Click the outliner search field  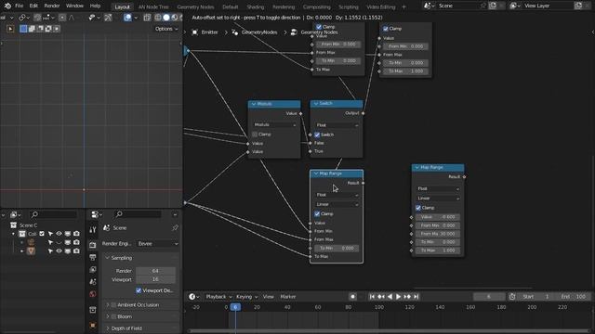click(x=54, y=214)
